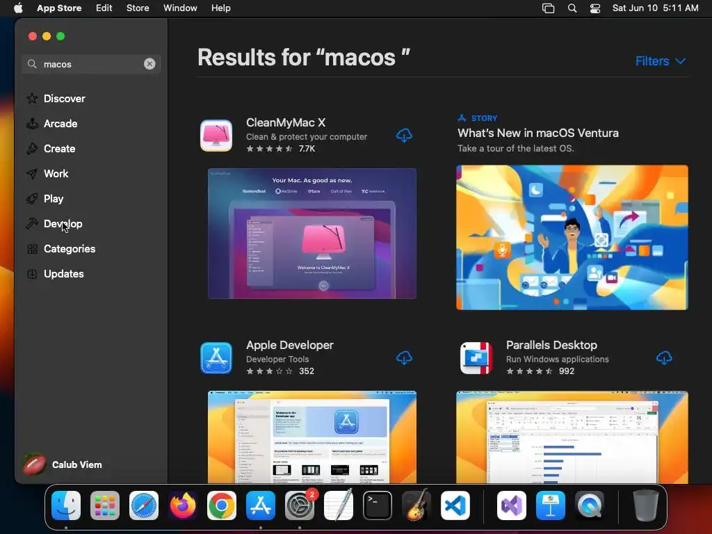
Task: Select the Work paper plane icon
Action: point(32,173)
